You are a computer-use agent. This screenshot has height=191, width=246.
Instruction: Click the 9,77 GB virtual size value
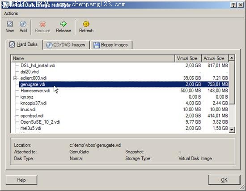tap(193, 122)
